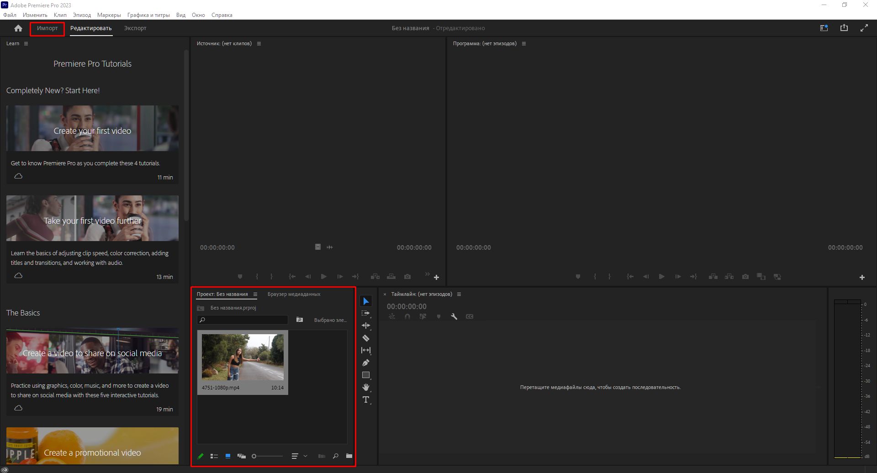
Task: Open Timeline display settings wrench
Action: tap(454, 316)
